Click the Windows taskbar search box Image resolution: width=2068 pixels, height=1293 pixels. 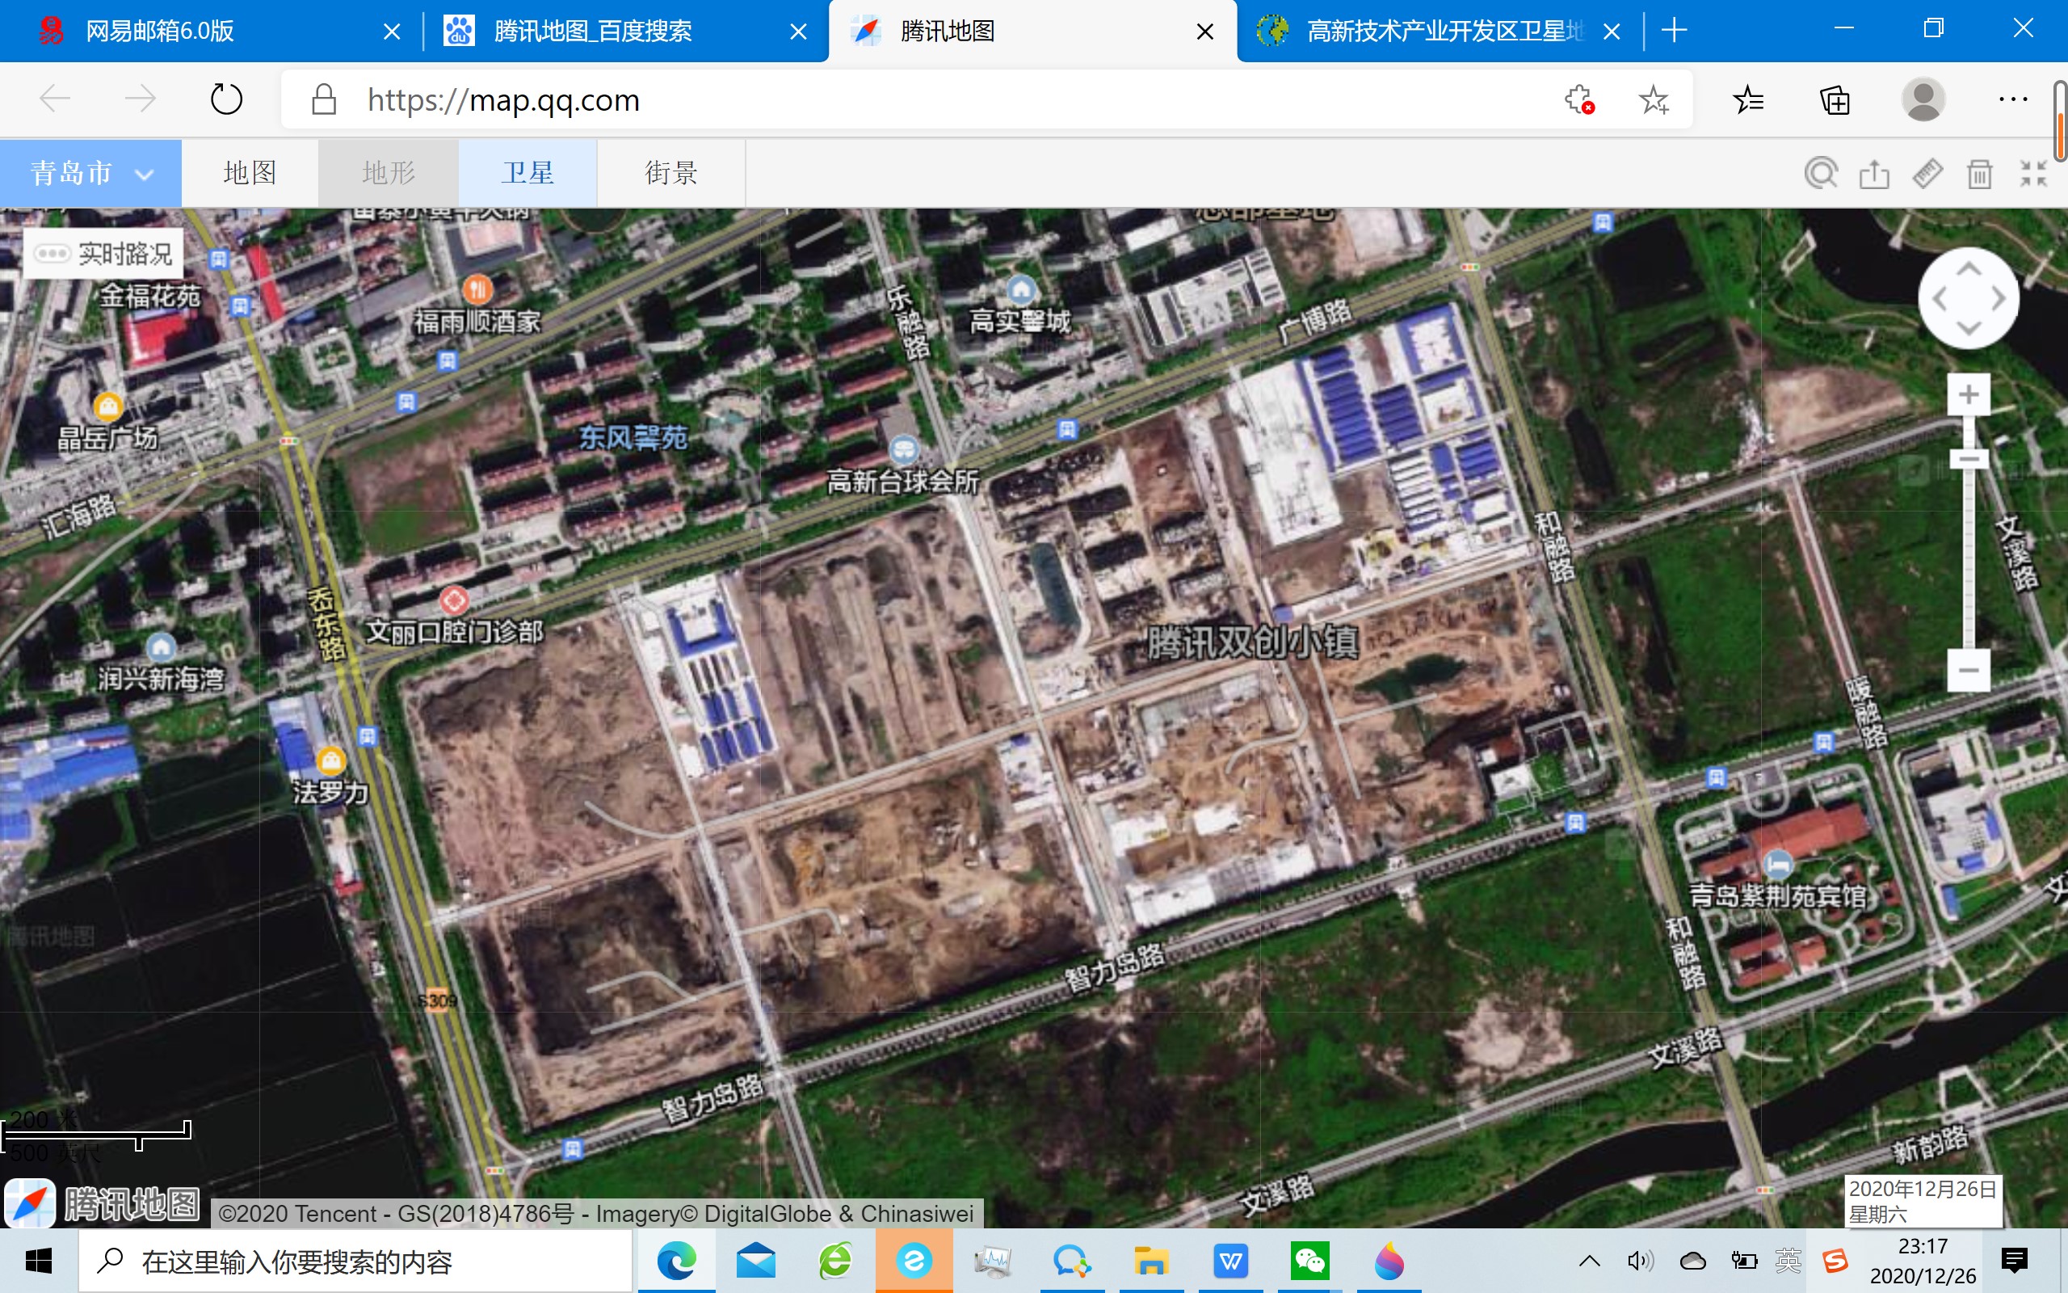(x=356, y=1261)
